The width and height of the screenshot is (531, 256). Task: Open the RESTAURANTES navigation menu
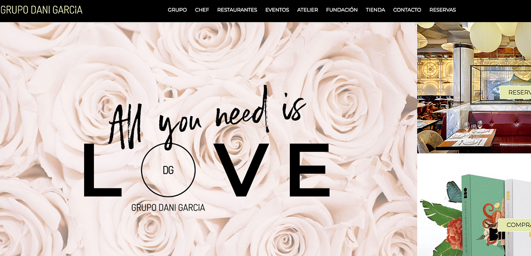[237, 10]
